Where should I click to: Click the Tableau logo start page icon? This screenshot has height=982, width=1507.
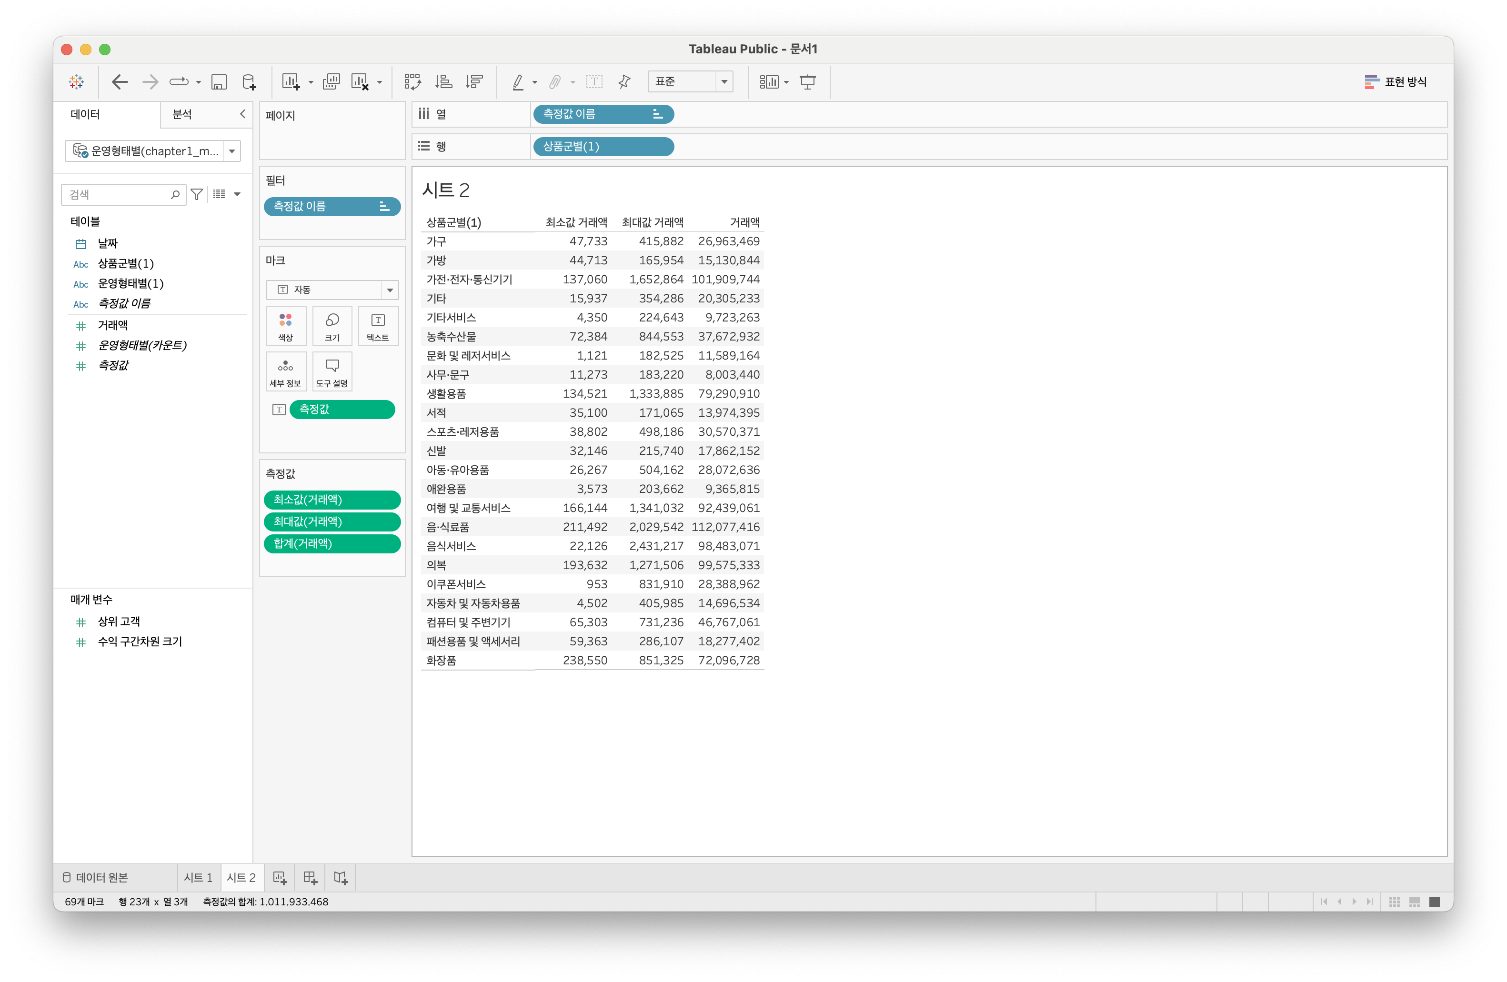[77, 82]
